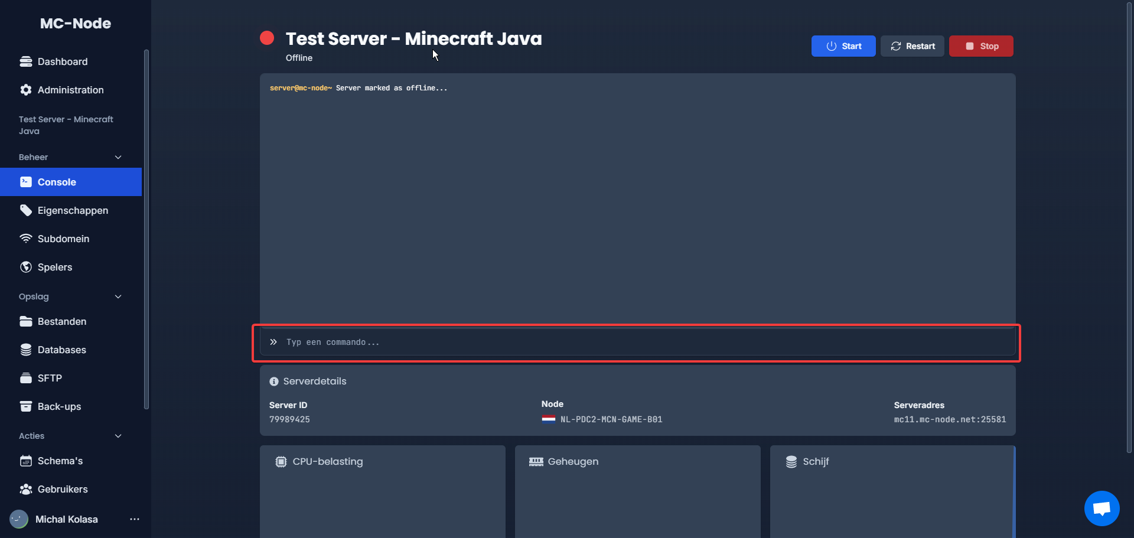This screenshot has height=538, width=1134.
Task: Select the Console menu item
Action: tap(71, 182)
